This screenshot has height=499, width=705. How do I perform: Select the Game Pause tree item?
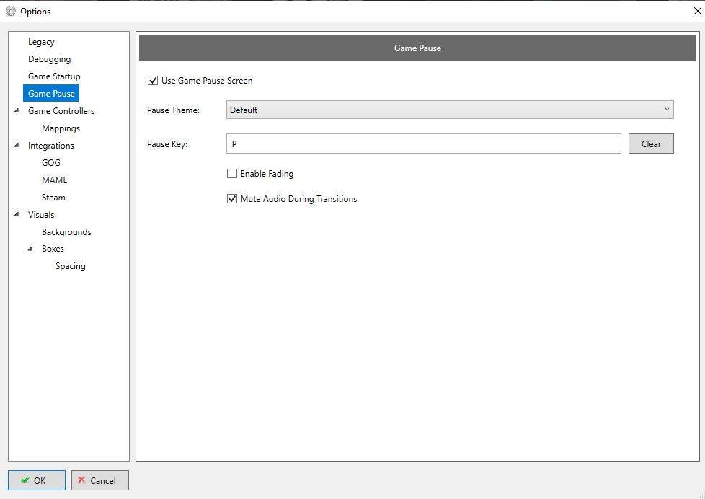pos(51,94)
